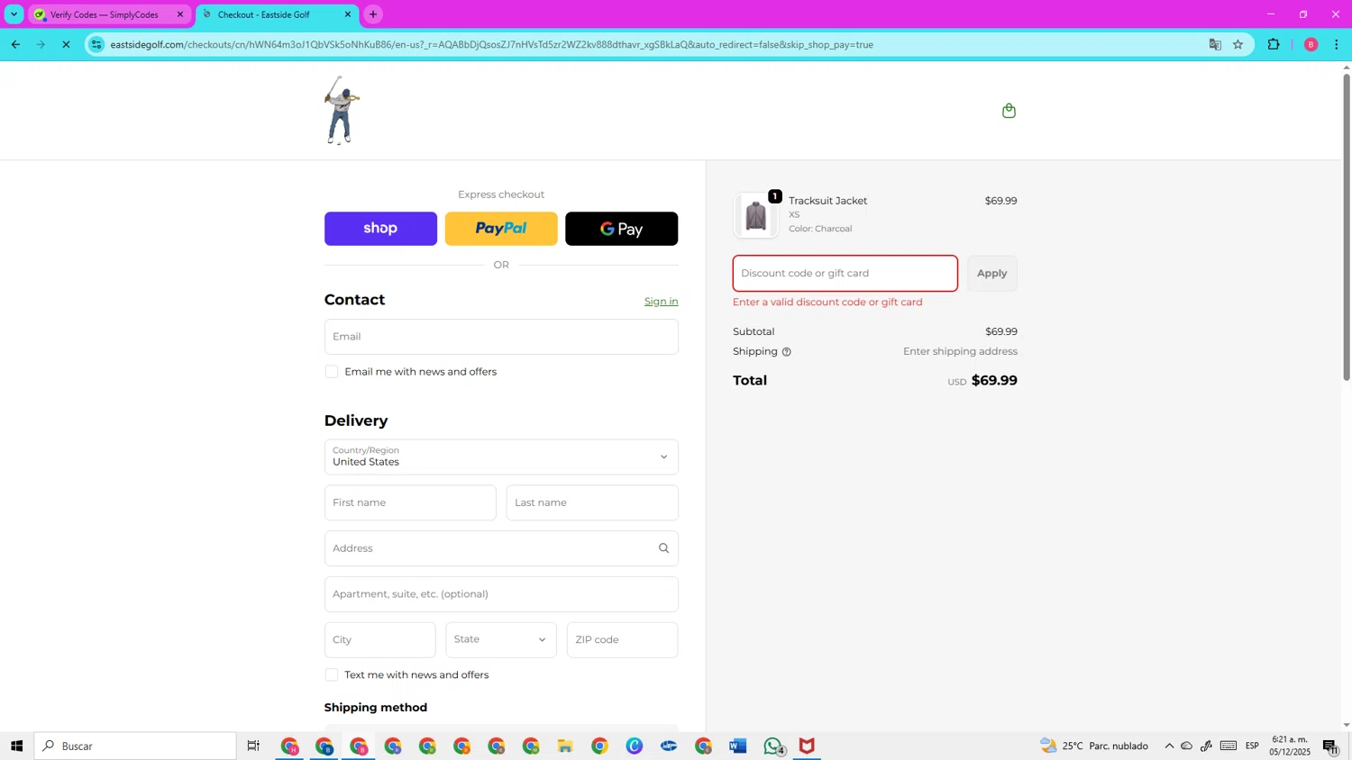Click the Sign in link
Viewport: 1352px width, 760px height.
click(661, 302)
